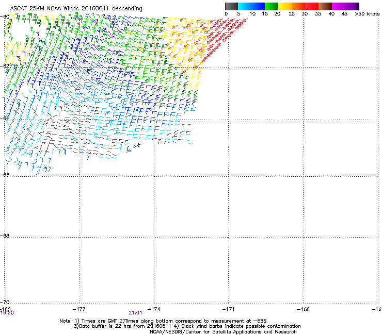382x335 pixels.
Task: Select the green 15-20 knots legend color
Action: [272, 6]
